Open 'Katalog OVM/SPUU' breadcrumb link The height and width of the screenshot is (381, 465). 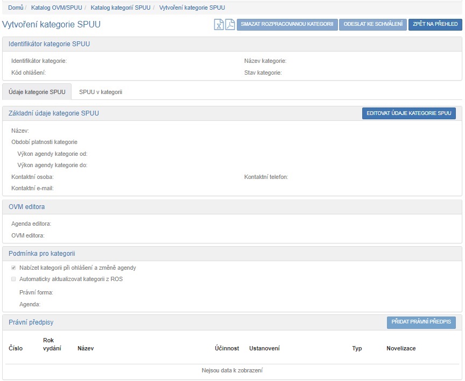56,8
